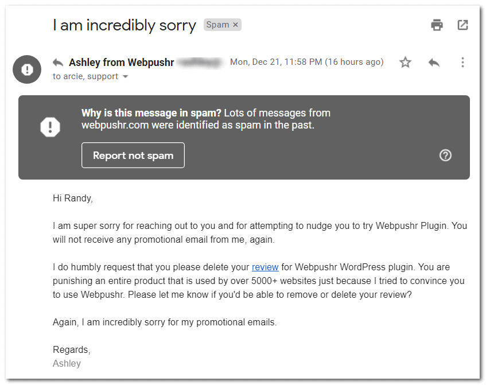Star this message from Ashley
The image size is (486, 385).
(x=406, y=63)
